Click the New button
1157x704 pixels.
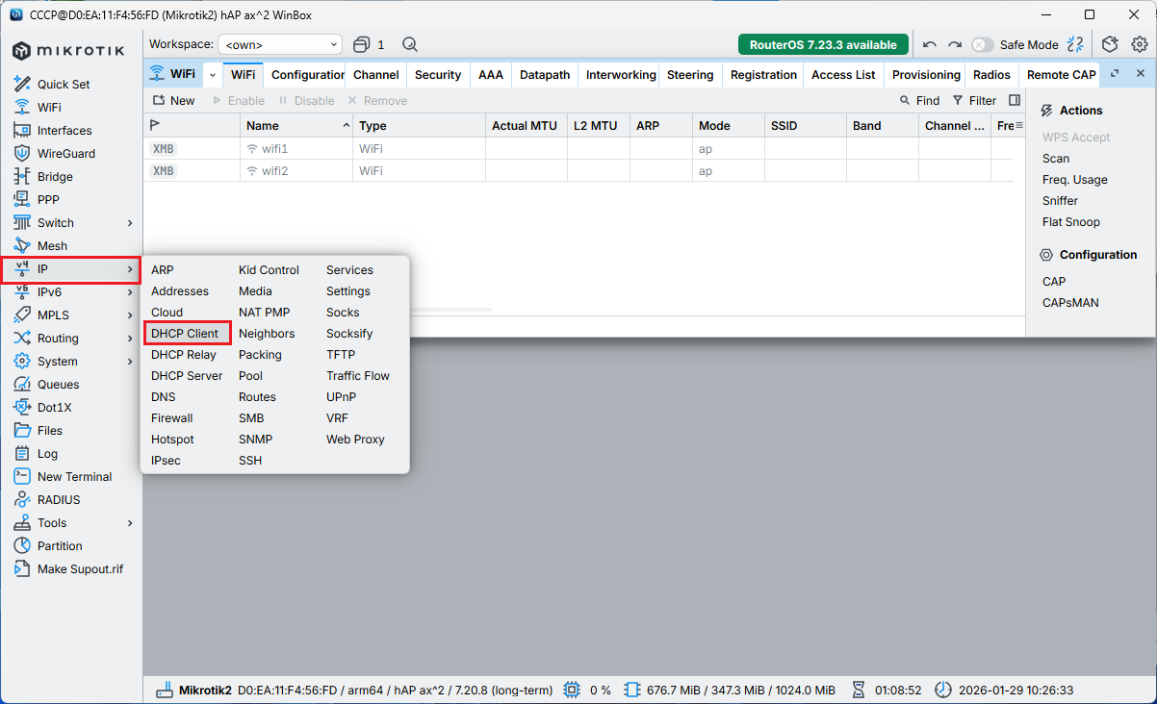173,100
